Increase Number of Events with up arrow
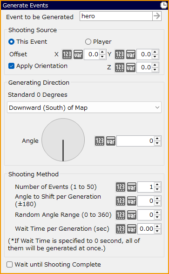 point(157,185)
